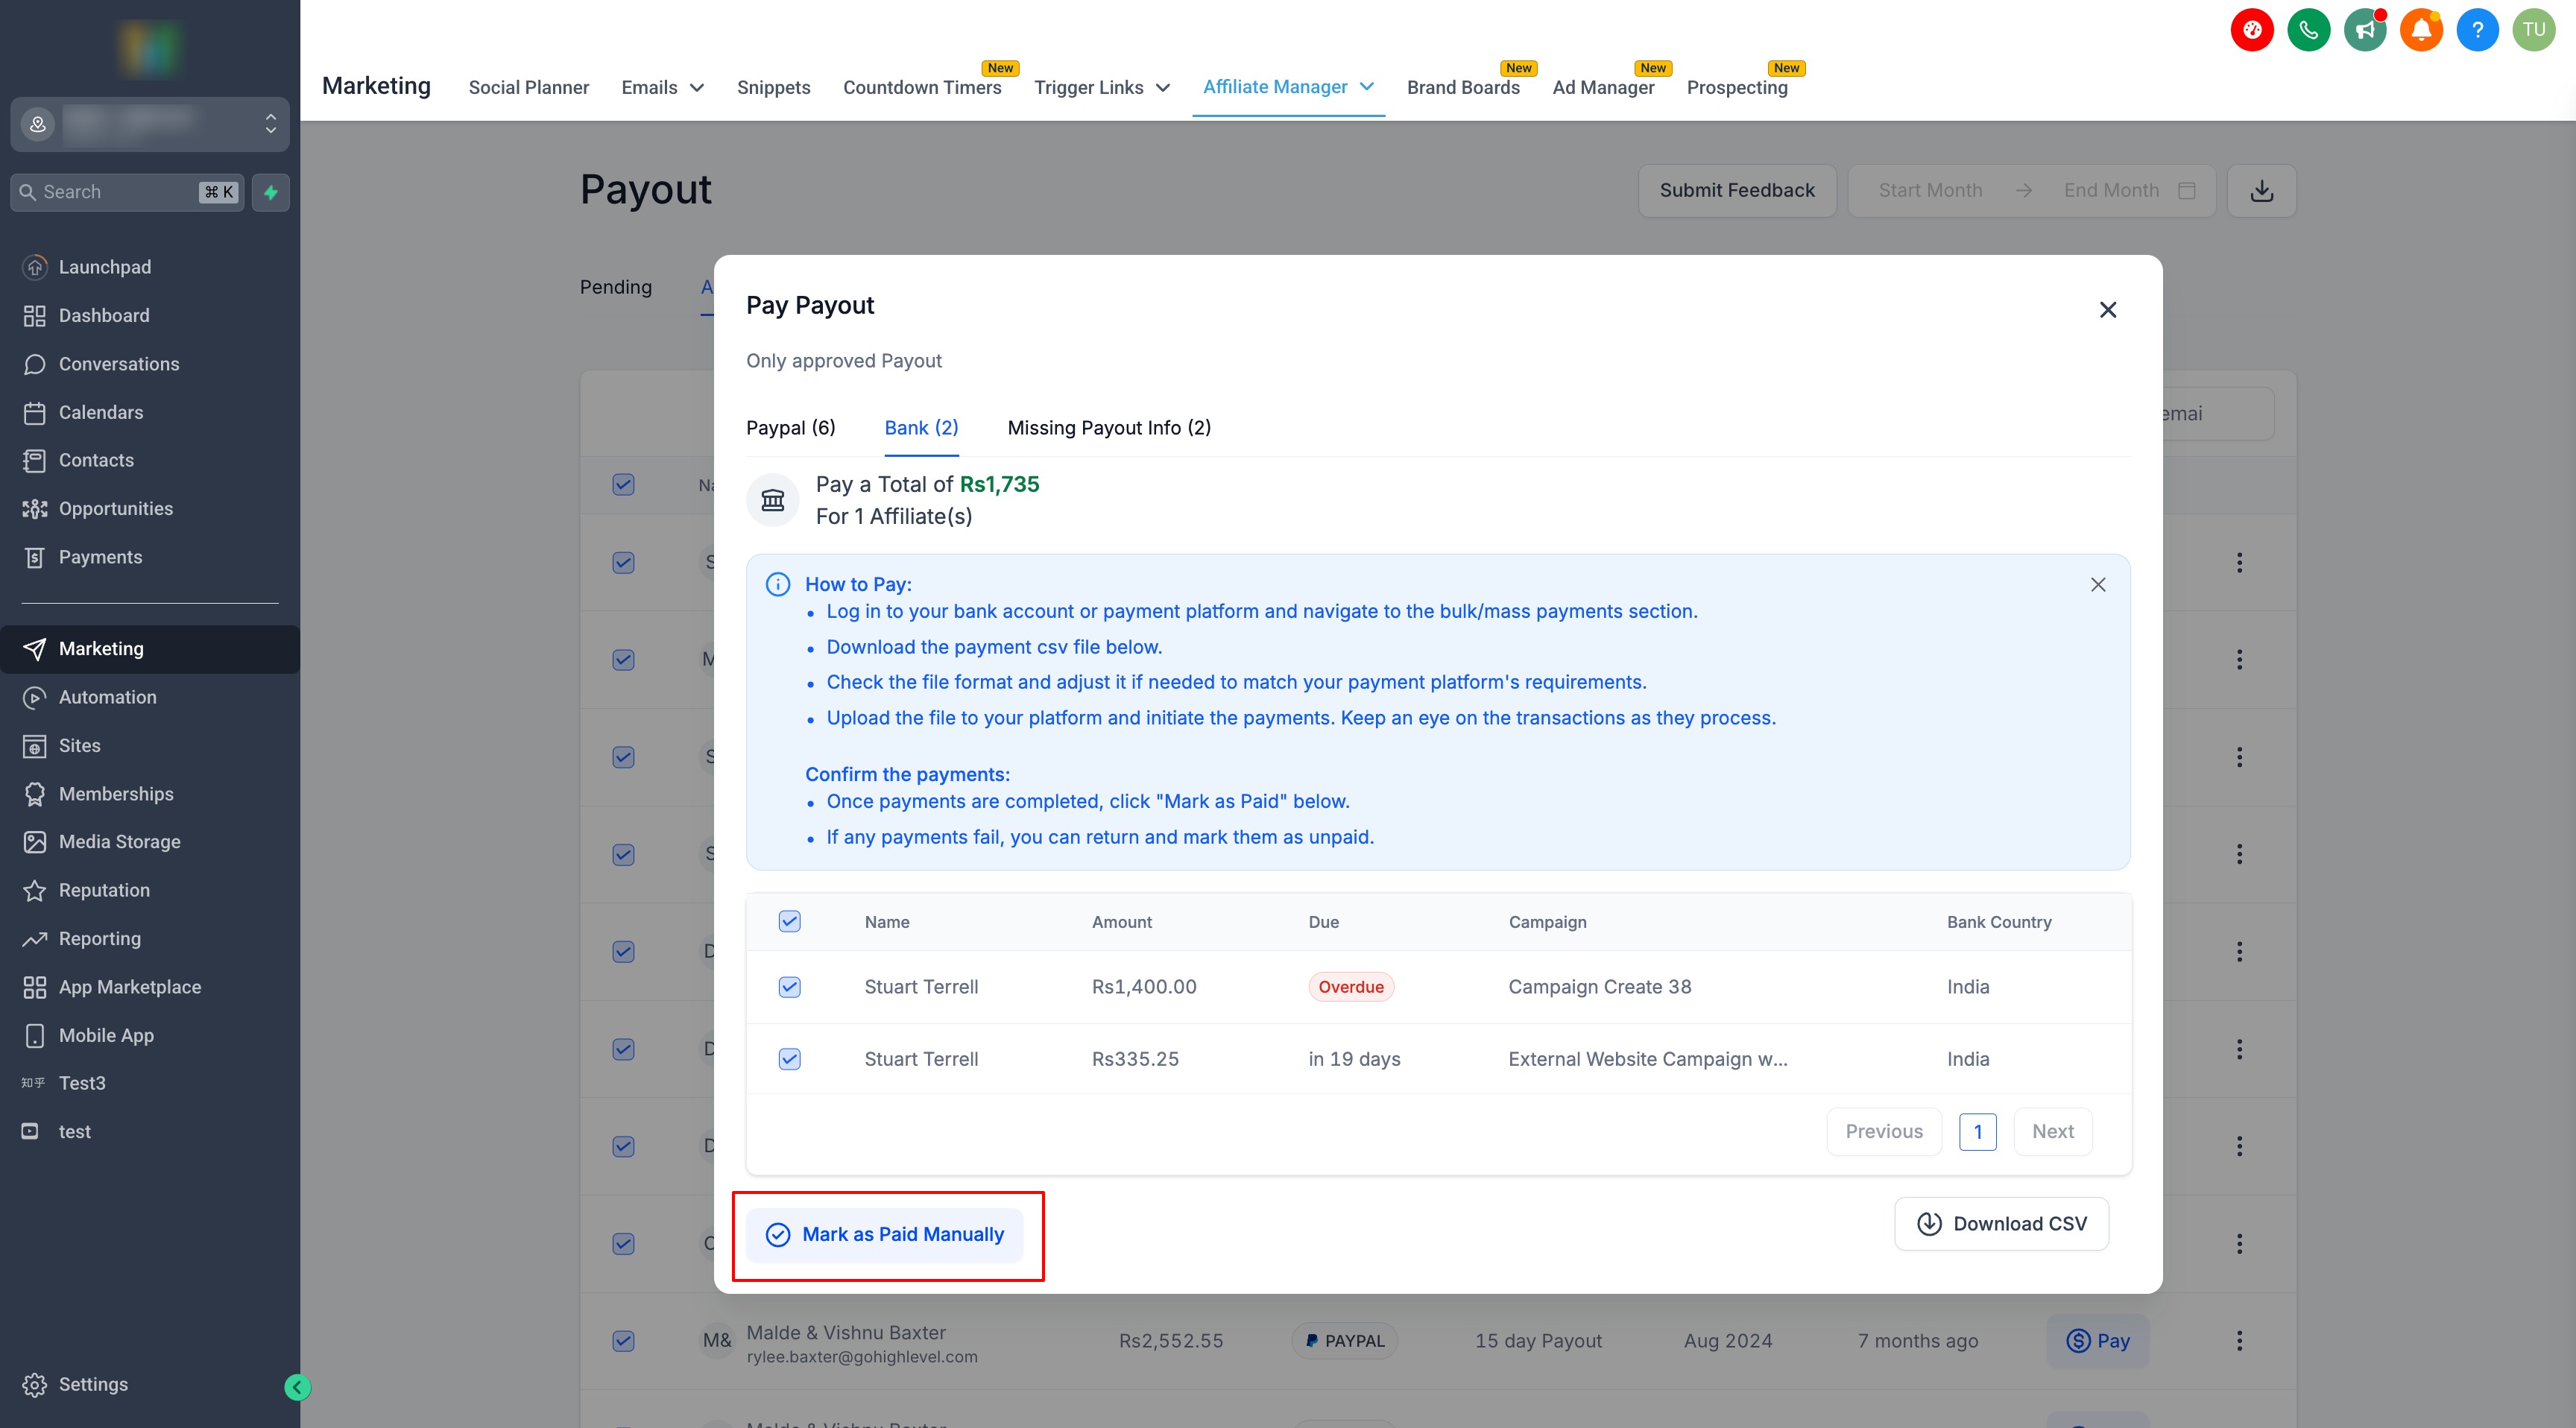2576x1428 pixels.
Task: Open Reputation from the sidebar
Action: (x=104, y=890)
